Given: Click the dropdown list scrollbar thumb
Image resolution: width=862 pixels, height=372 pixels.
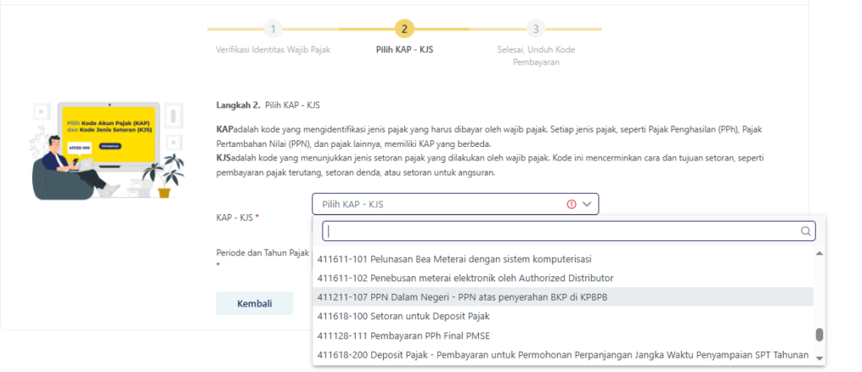Looking at the screenshot, I should point(819,335).
